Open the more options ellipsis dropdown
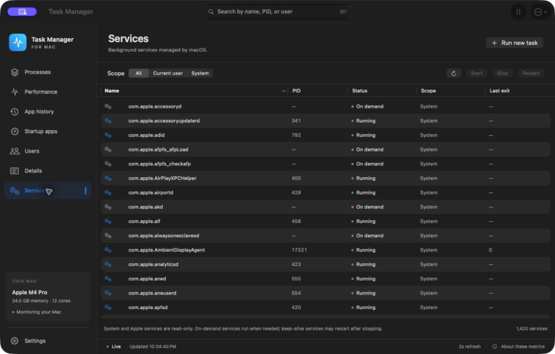This screenshot has height=354, width=555. (x=540, y=12)
